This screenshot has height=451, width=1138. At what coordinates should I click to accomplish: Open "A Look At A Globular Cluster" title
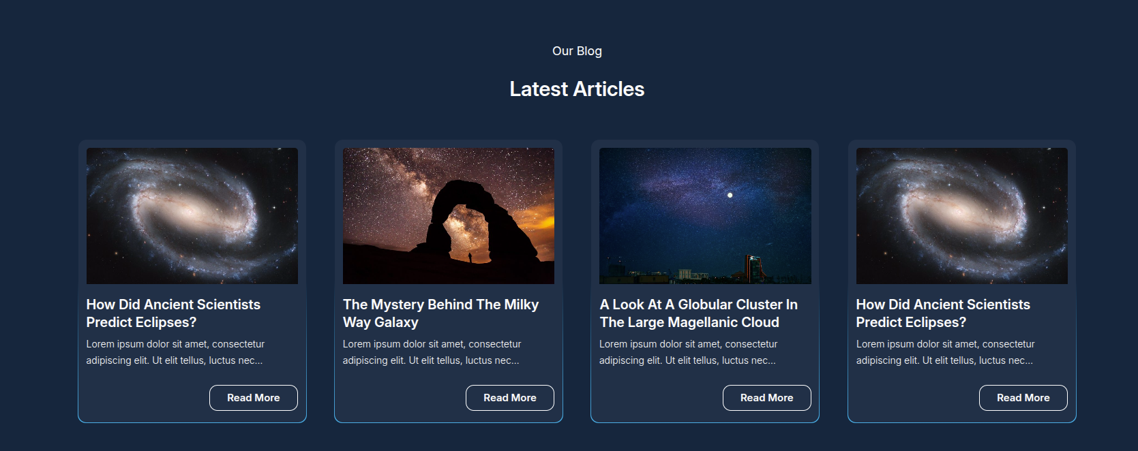(699, 313)
